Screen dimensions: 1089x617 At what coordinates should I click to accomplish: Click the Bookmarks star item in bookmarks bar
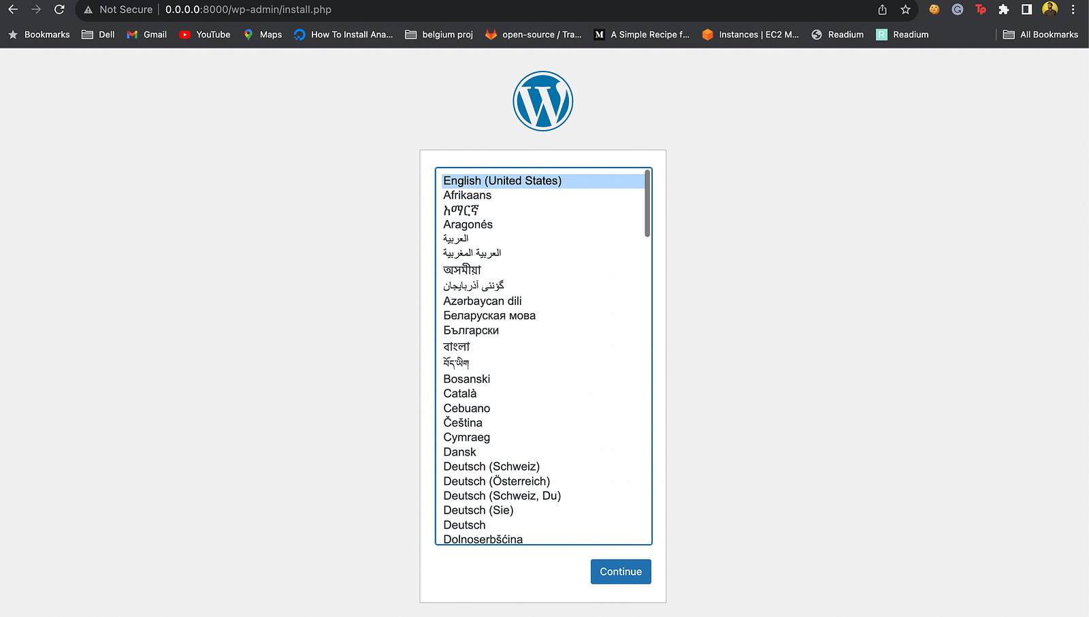click(39, 35)
